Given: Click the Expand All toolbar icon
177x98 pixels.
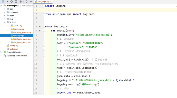Looking at the screenshot, I should coord(16,2).
